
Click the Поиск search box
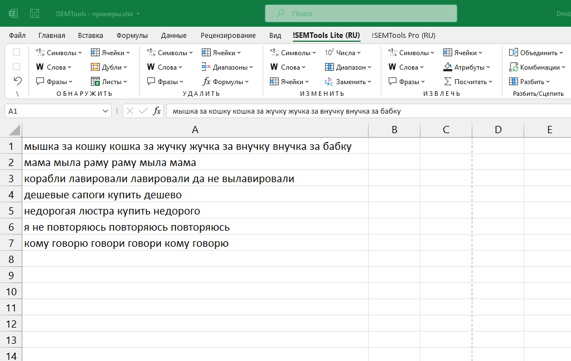click(361, 13)
